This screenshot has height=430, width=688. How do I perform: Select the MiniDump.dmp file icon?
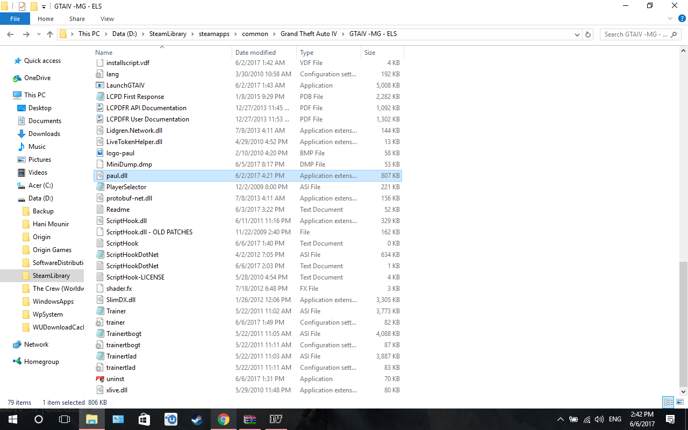pos(99,164)
